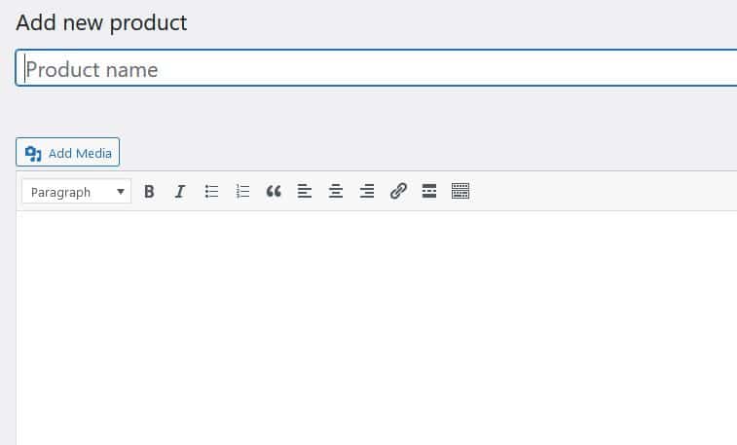This screenshot has width=737, height=445.
Task: Focus the Product name field
Action: (380, 69)
